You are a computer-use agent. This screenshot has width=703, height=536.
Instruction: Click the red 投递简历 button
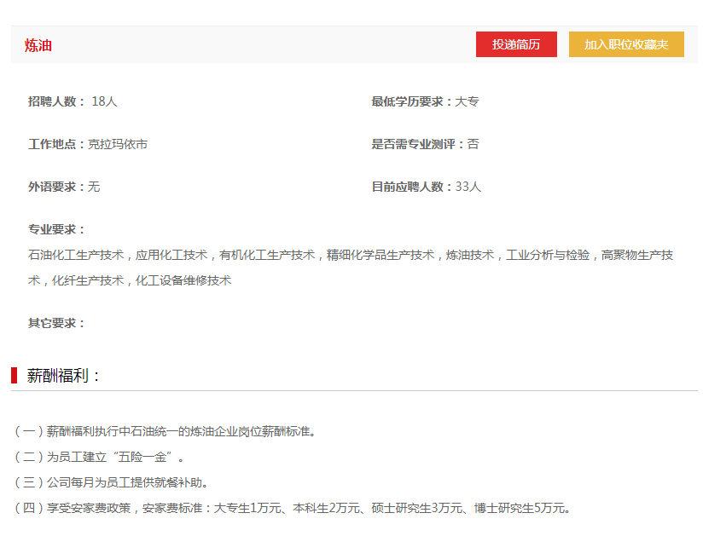pyautogui.click(x=516, y=44)
